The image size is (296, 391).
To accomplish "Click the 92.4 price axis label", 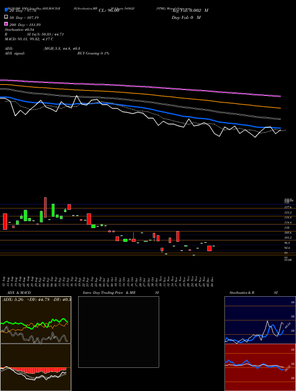I will (288, 248).
